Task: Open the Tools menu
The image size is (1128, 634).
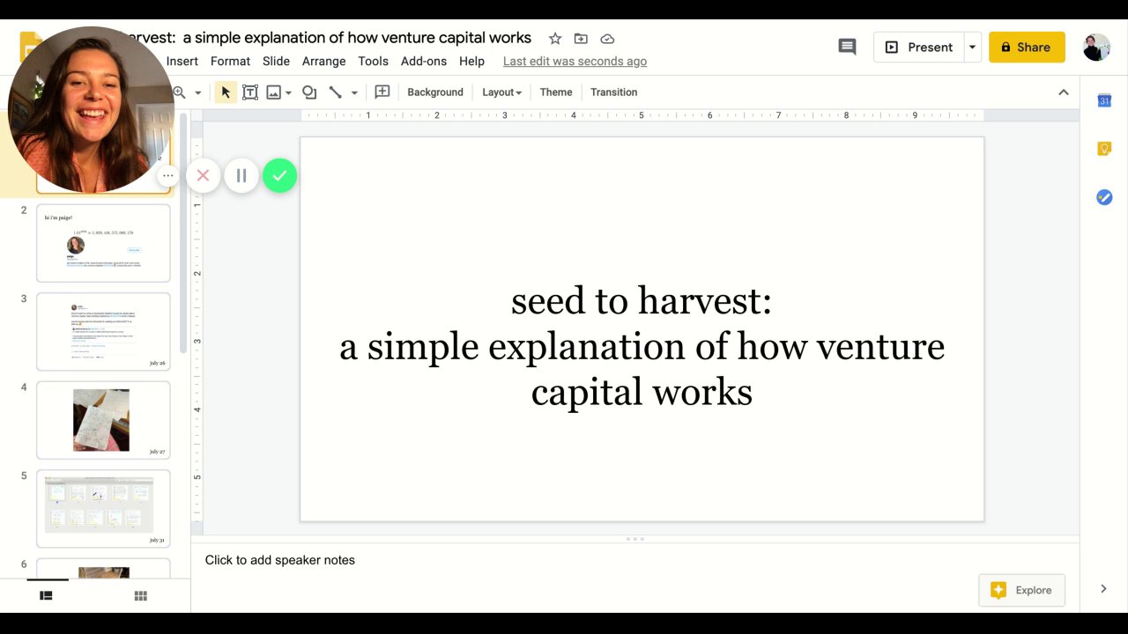Action: click(x=373, y=61)
